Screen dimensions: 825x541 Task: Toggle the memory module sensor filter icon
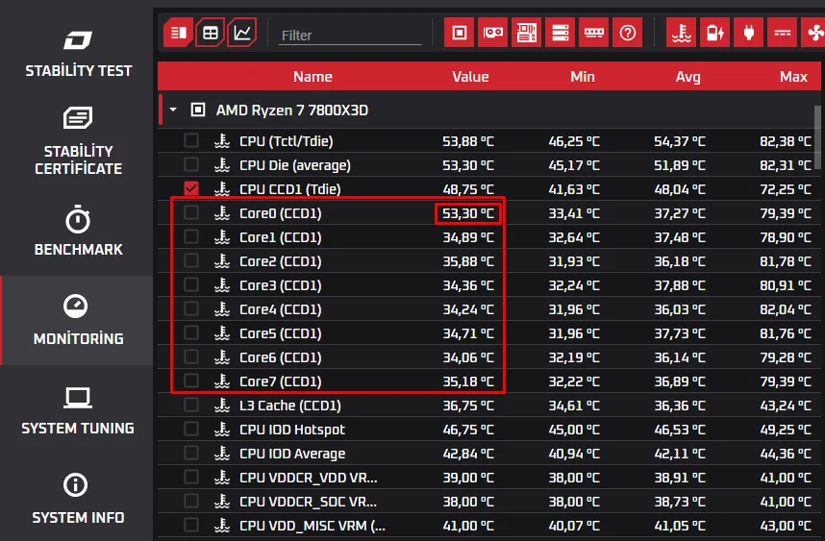click(x=593, y=33)
